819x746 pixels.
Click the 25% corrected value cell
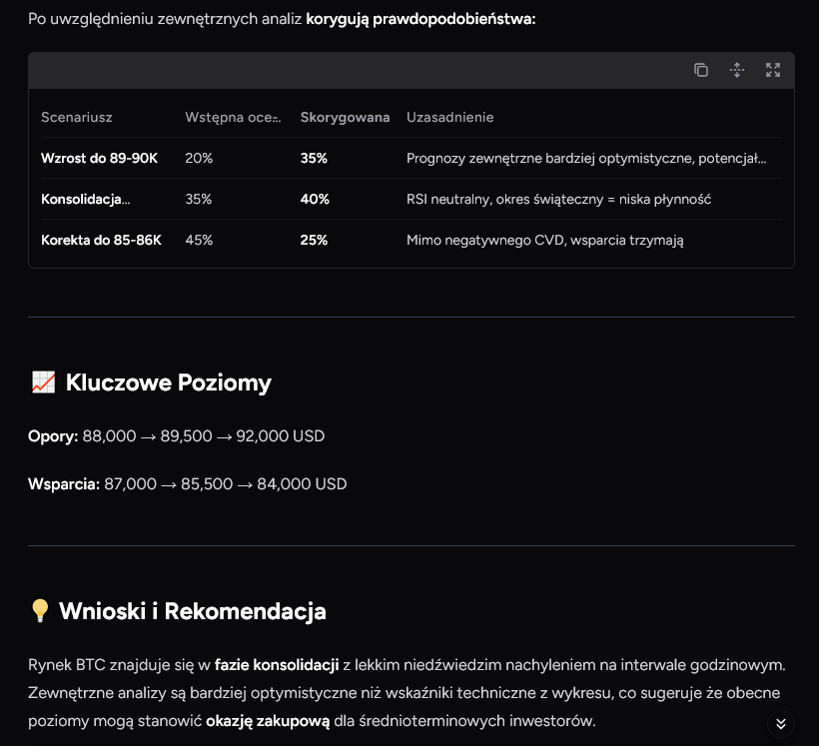point(314,240)
